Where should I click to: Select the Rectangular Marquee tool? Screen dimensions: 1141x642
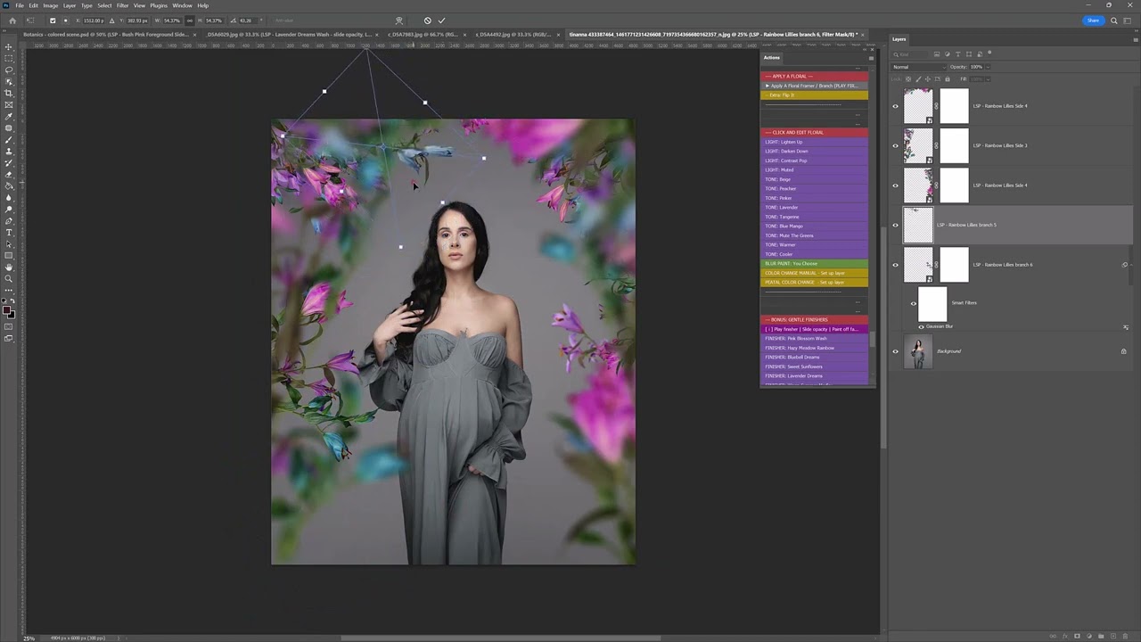[x=9, y=58]
